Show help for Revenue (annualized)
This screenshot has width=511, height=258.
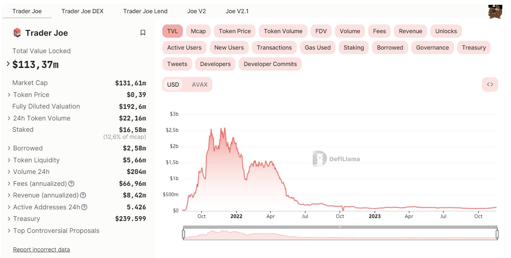[83, 195]
